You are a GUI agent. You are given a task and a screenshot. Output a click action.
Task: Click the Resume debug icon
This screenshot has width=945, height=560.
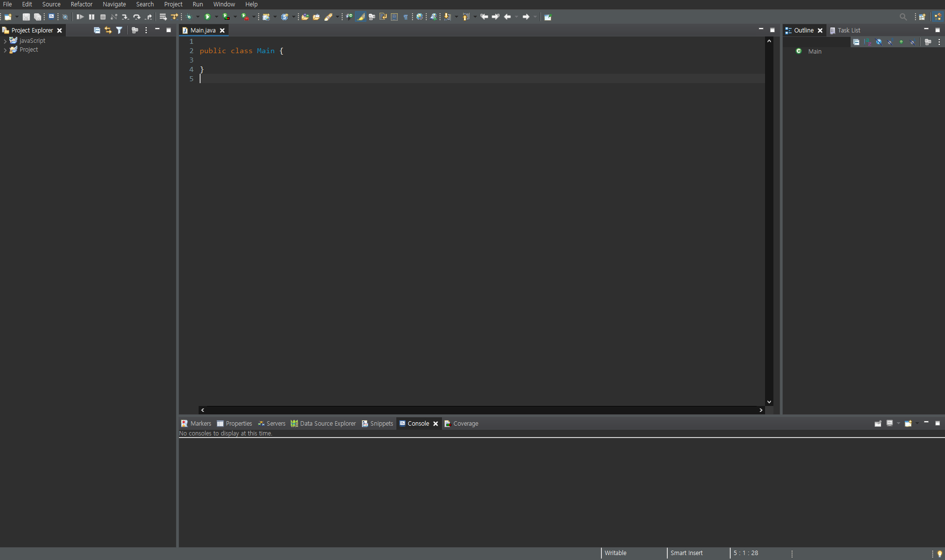click(80, 17)
